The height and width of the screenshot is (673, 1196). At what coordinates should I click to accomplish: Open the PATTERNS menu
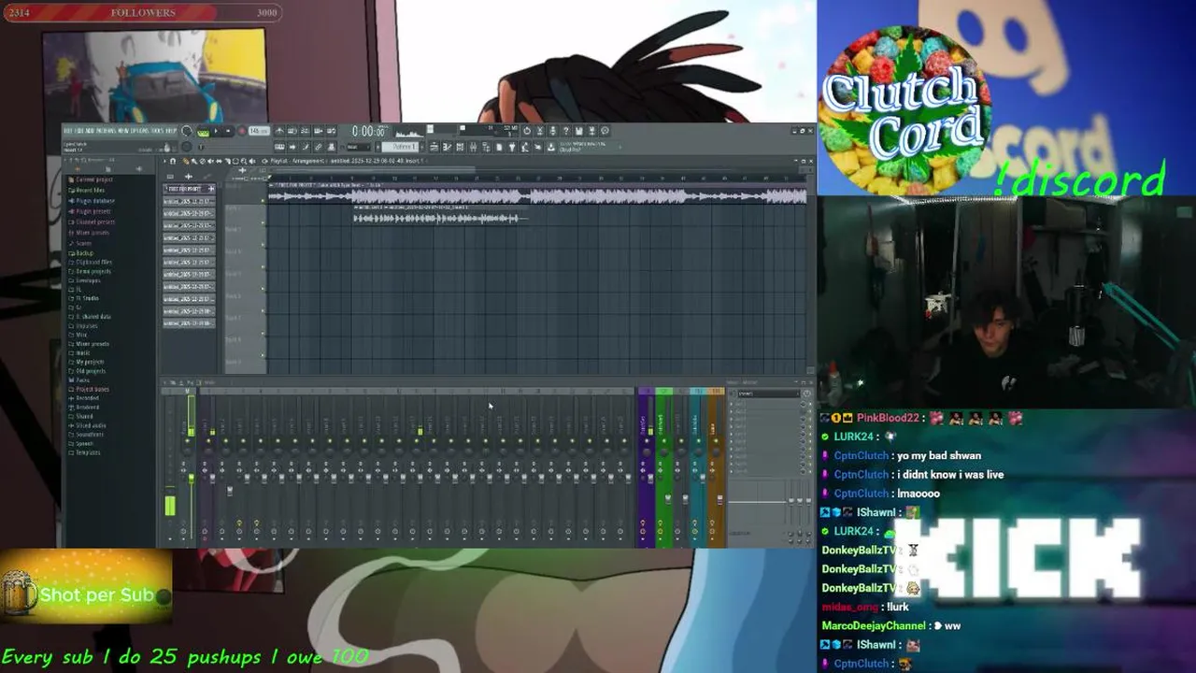[106, 131]
